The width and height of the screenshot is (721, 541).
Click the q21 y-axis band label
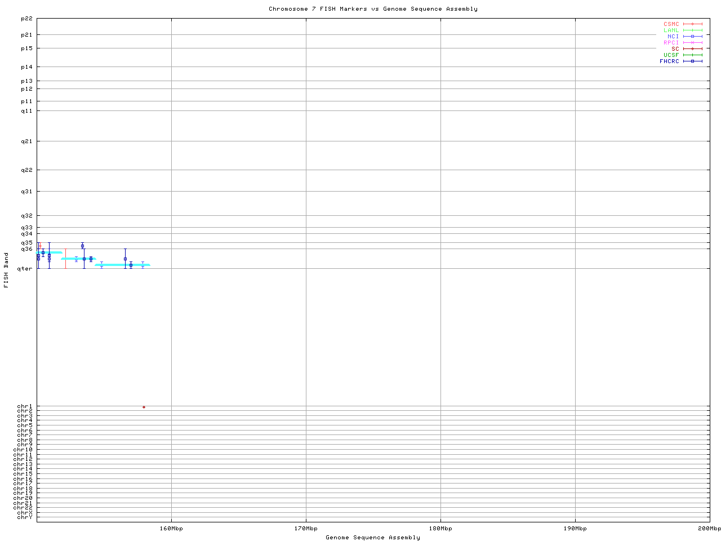point(26,141)
